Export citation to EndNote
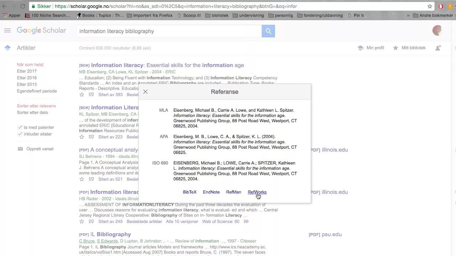The height and width of the screenshot is (256, 456). tap(211, 192)
